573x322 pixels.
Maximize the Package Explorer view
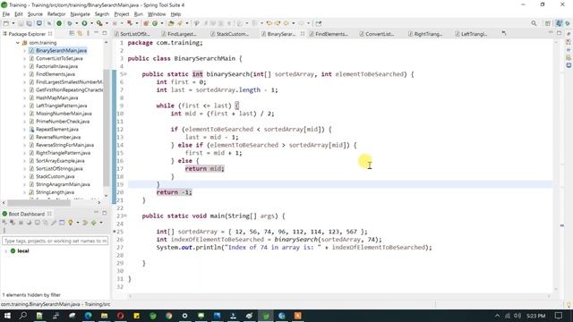coord(105,33)
